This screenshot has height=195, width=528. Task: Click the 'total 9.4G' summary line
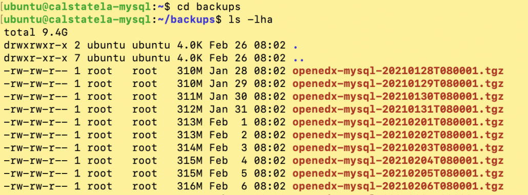pos(36,33)
